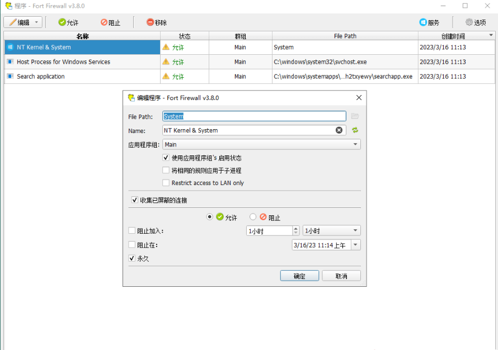The height and width of the screenshot is (350, 498).
Task: Click the searchapp.exe file path cell
Action: 345,77
